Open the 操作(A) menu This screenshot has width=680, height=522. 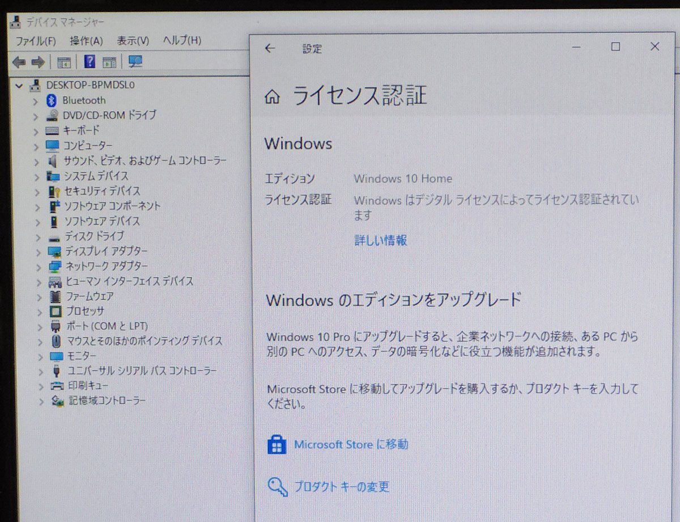click(x=86, y=41)
